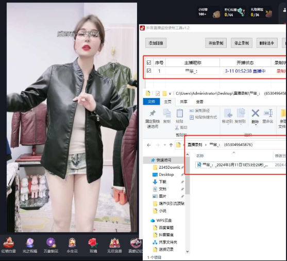Click the up-arrow navigate to parent folder
287x261 pixels.
[171, 145]
